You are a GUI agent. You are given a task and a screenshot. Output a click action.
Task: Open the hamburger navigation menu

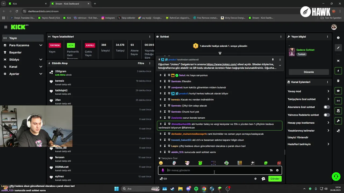pyautogui.click(x=6, y=27)
